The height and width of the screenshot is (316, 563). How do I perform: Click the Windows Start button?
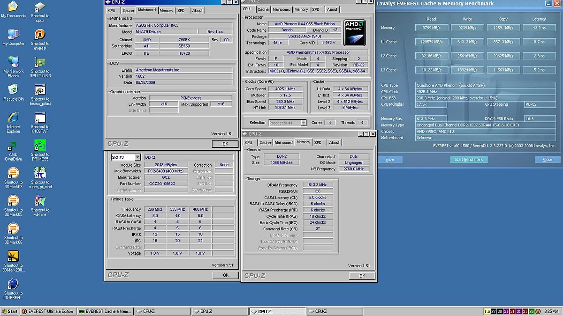pyautogui.click(x=9, y=311)
